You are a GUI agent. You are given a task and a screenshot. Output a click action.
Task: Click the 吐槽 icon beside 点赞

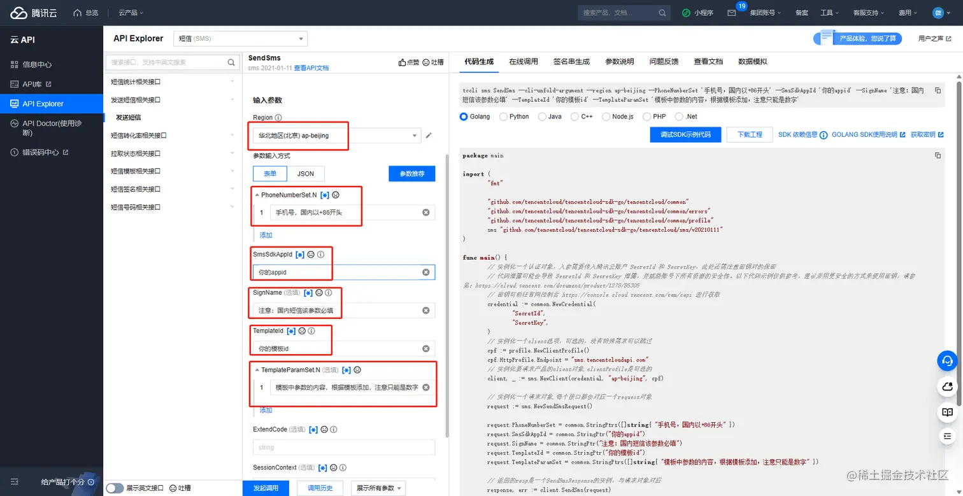coord(426,62)
